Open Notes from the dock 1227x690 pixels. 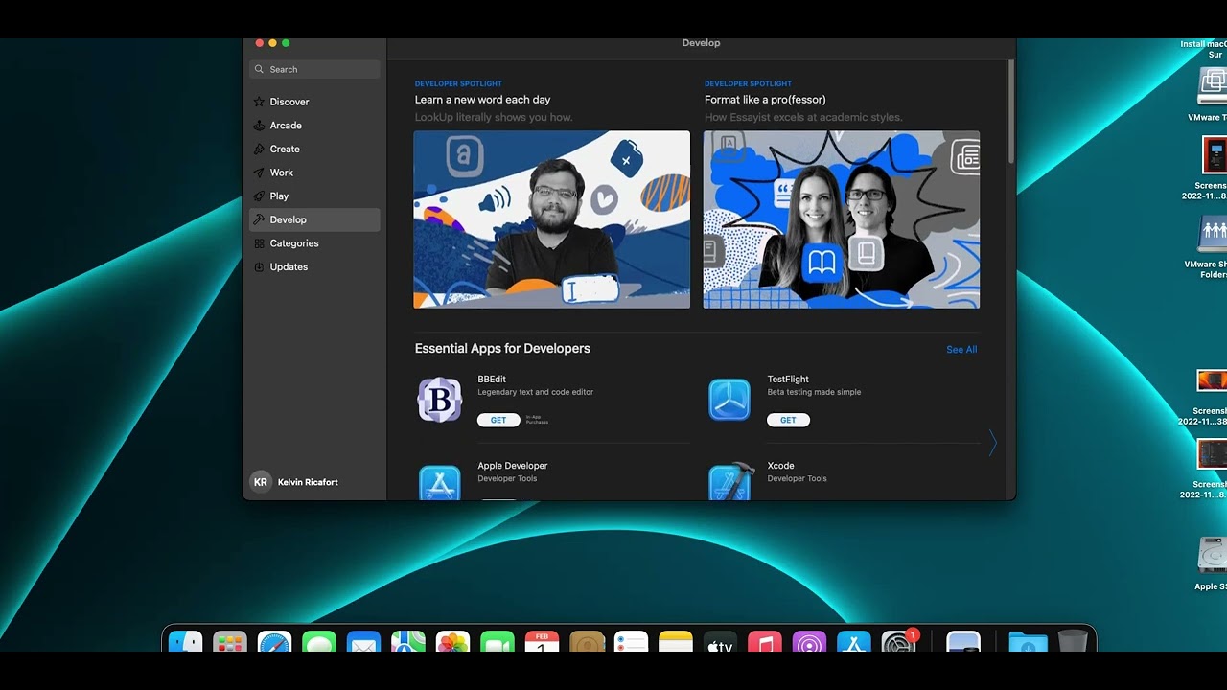676,642
